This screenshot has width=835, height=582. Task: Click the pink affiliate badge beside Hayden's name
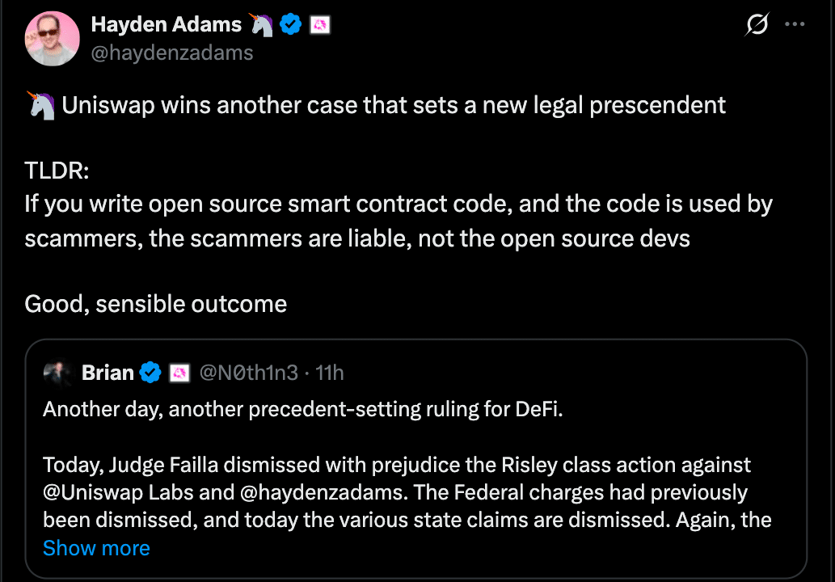pyautogui.click(x=320, y=24)
